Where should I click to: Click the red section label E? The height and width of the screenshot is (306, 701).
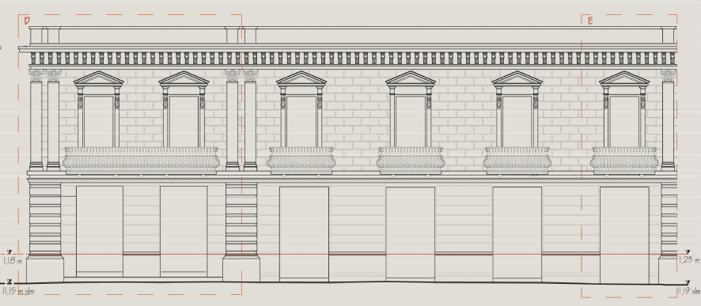click(x=590, y=21)
